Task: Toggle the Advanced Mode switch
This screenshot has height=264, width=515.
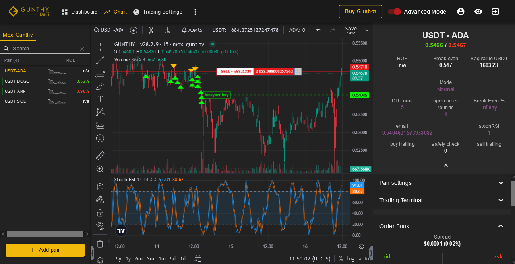Action: point(395,12)
